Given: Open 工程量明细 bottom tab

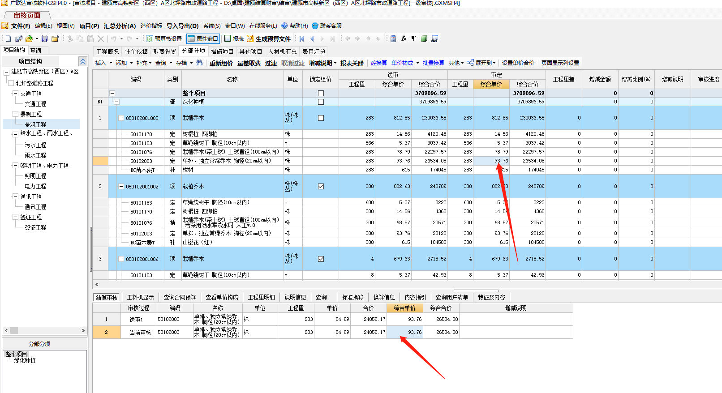Looking at the screenshot, I should [x=262, y=297].
